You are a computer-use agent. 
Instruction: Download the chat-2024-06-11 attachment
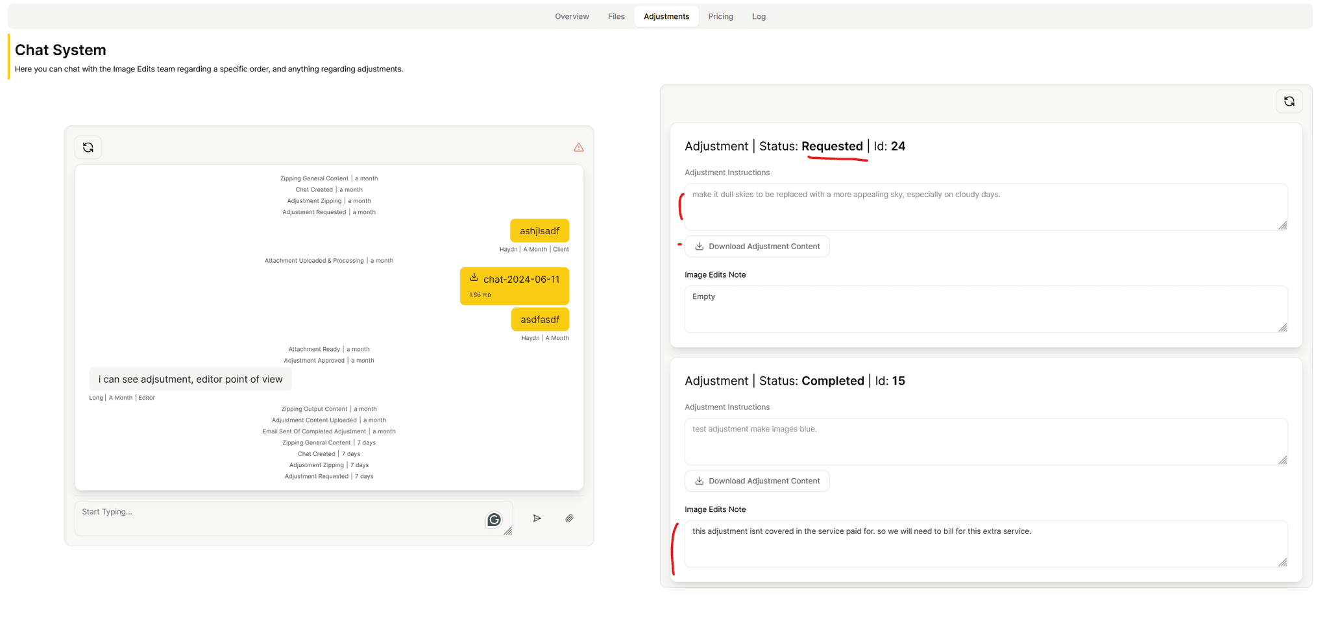coord(514,285)
